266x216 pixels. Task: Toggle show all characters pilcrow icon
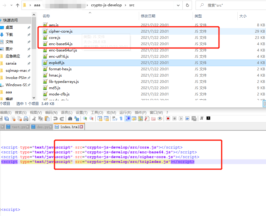click(x=121, y=118)
